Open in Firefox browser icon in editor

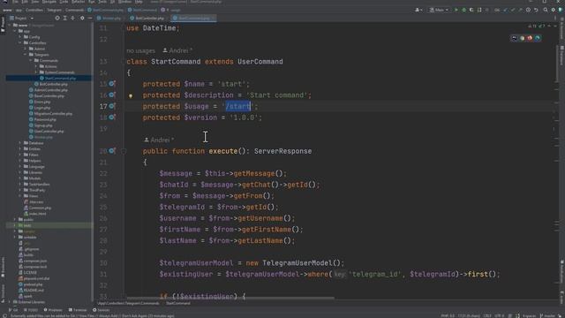coord(530,38)
